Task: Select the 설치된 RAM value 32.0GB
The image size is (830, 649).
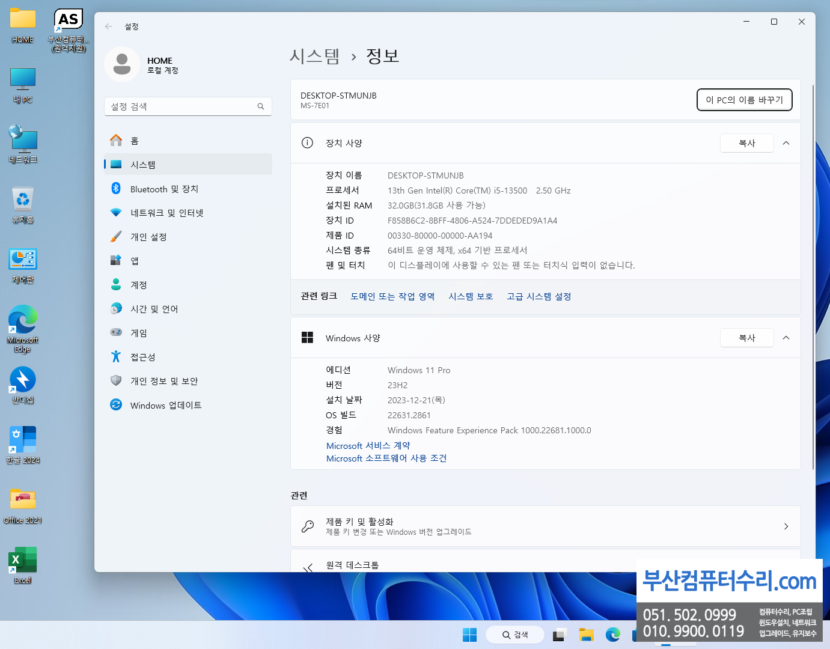Action: pyautogui.click(x=436, y=206)
